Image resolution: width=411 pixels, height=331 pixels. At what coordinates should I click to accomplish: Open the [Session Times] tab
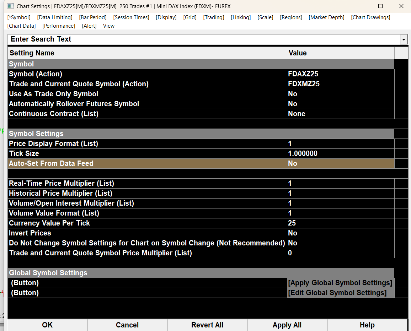click(x=131, y=17)
